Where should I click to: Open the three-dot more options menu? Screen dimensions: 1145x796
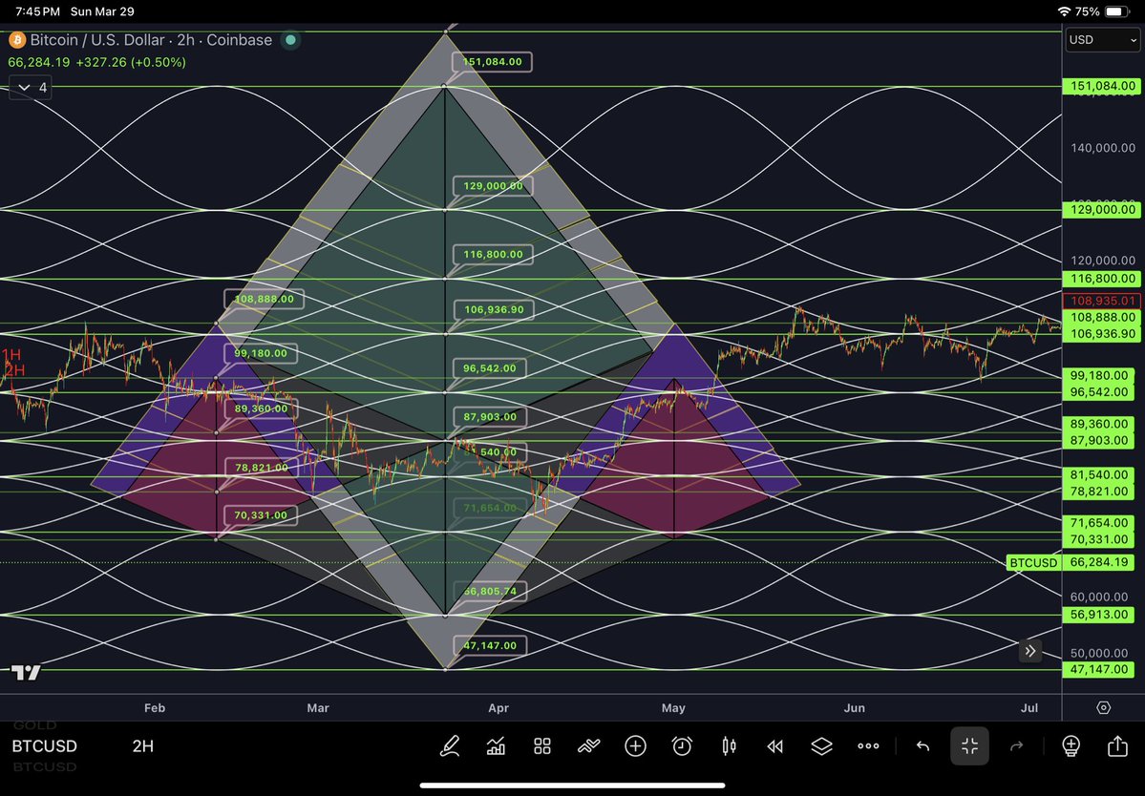click(868, 745)
